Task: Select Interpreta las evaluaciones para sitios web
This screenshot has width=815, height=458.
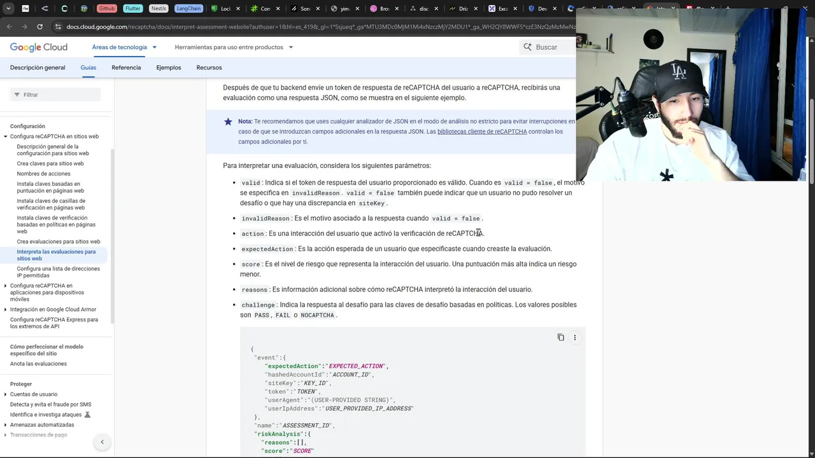Action: pyautogui.click(x=56, y=255)
